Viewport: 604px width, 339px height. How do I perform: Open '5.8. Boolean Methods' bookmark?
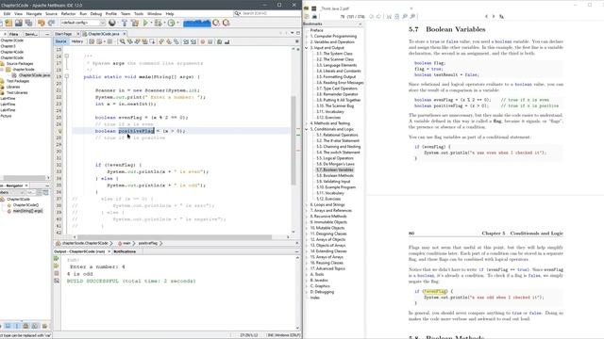tap(335, 176)
